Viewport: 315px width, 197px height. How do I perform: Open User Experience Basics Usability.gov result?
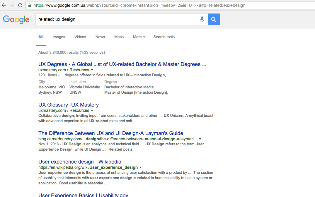click(x=83, y=195)
